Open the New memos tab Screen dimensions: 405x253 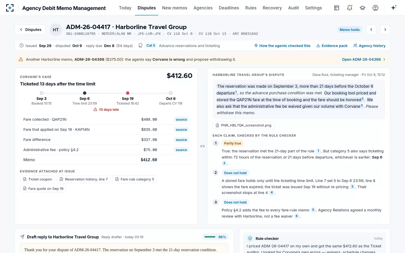click(175, 8)
